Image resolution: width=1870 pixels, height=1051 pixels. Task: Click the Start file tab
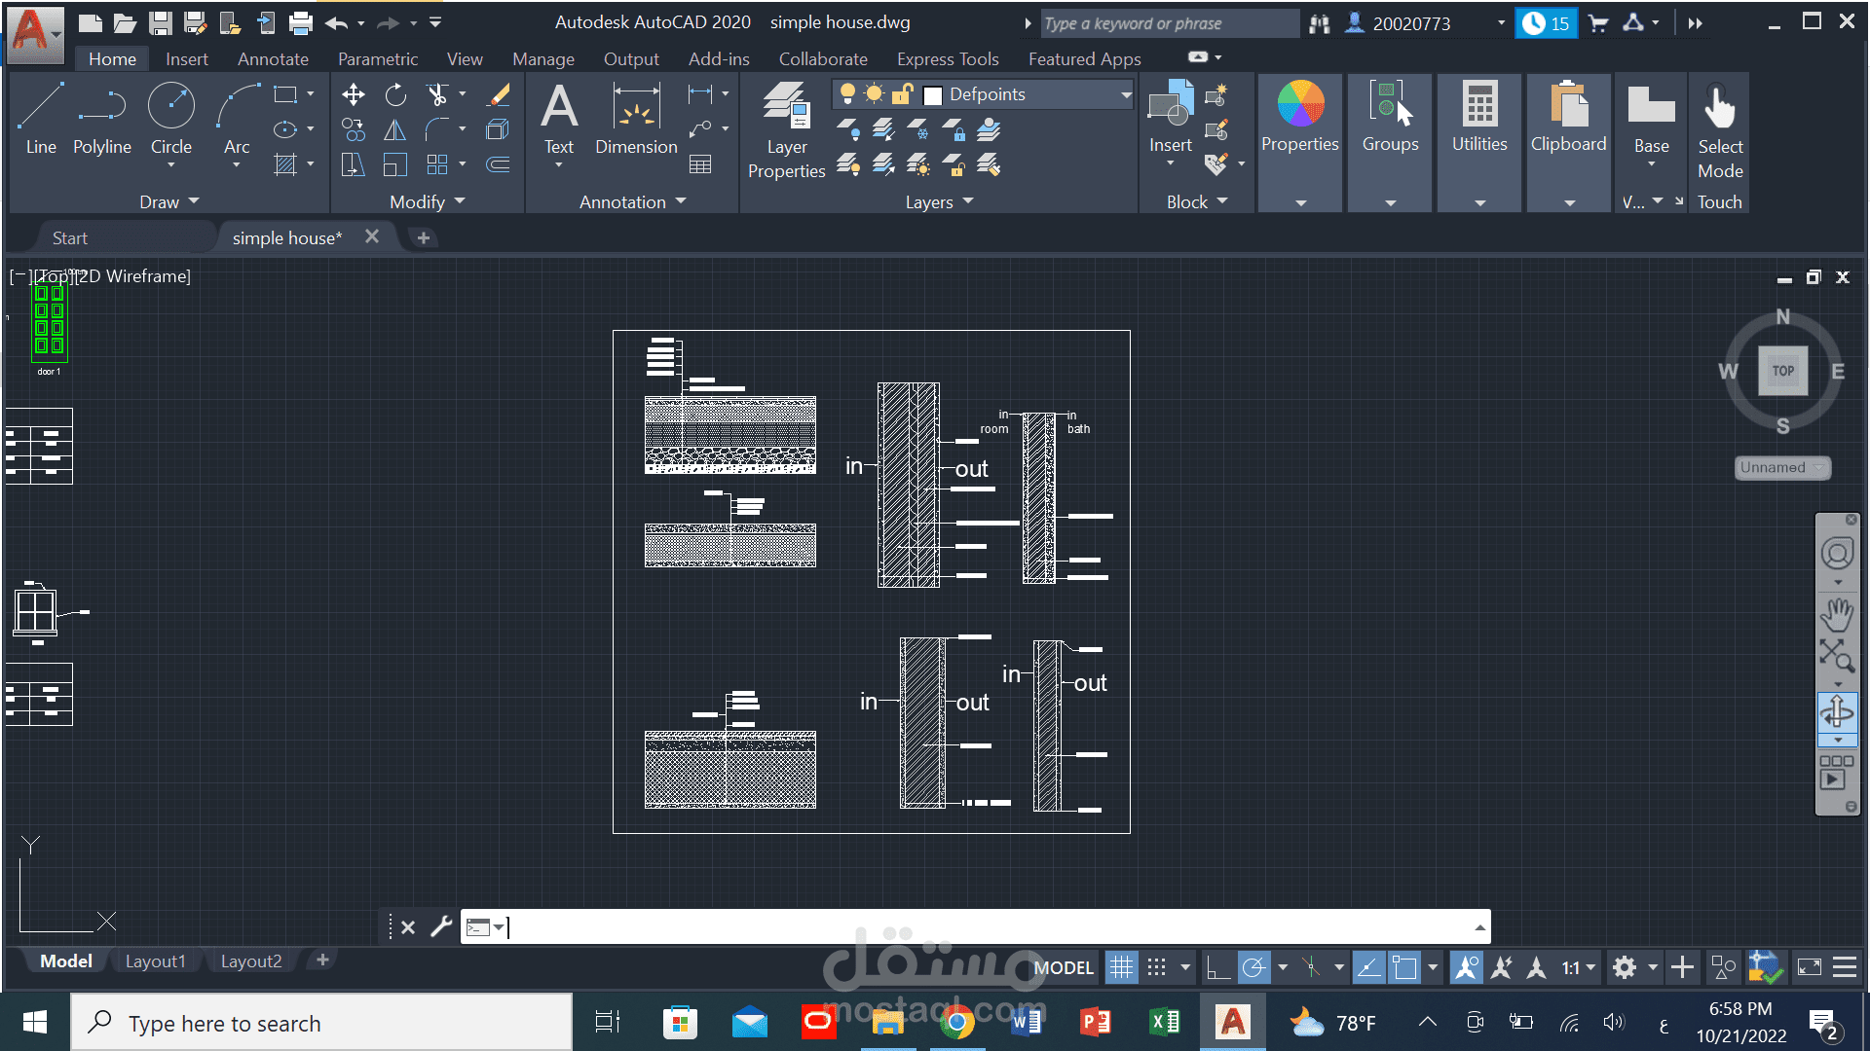tap(69, 237)
